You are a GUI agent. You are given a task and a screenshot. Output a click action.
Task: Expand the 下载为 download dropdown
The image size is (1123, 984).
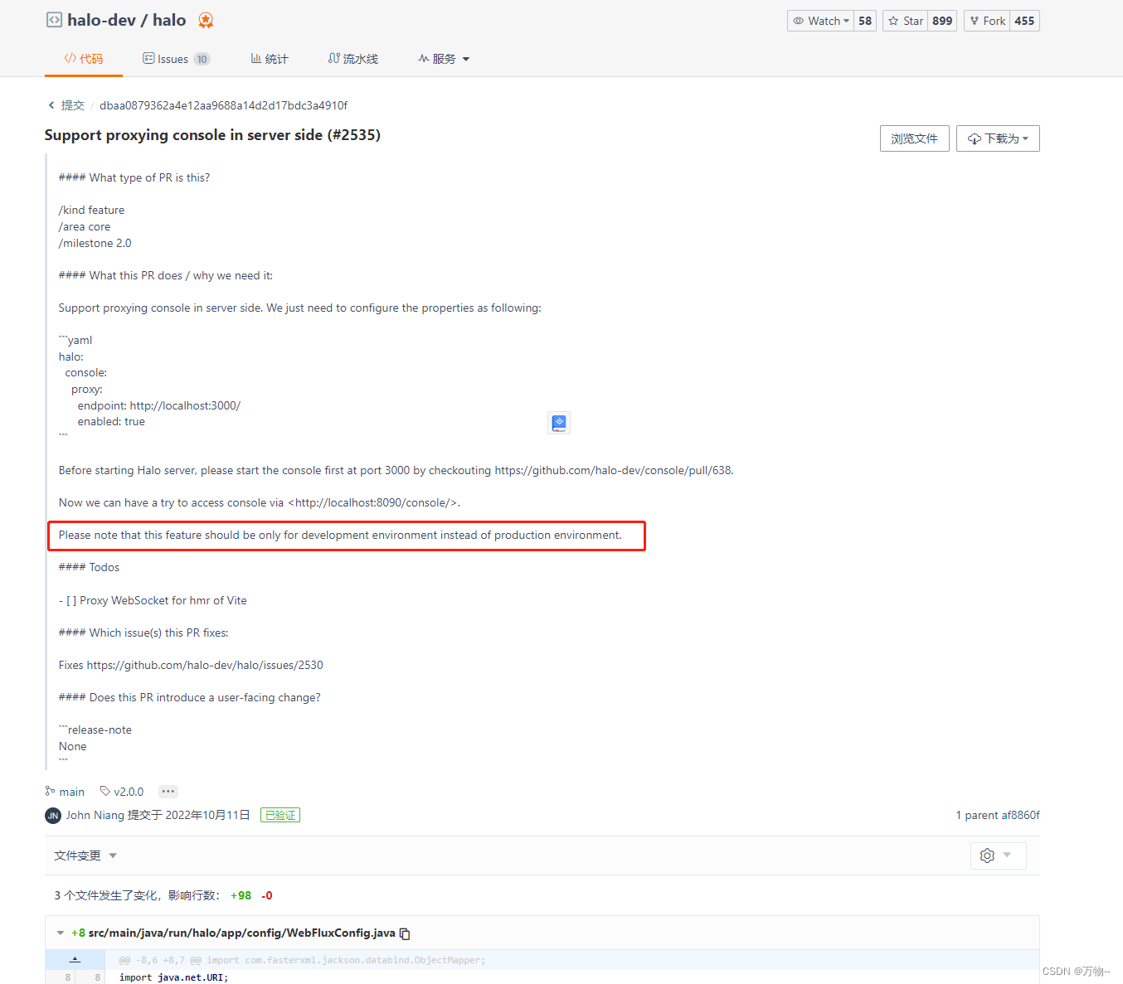point(998,138)
